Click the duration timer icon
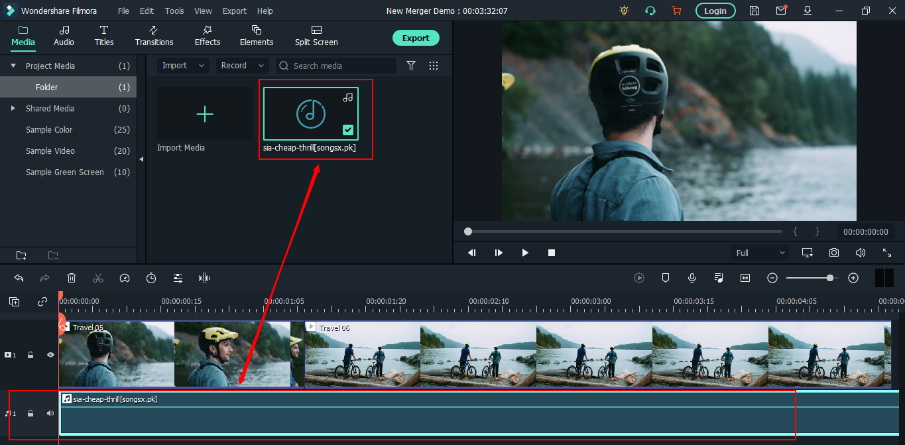This screenshot has height=445, width=905. point(151,278)
